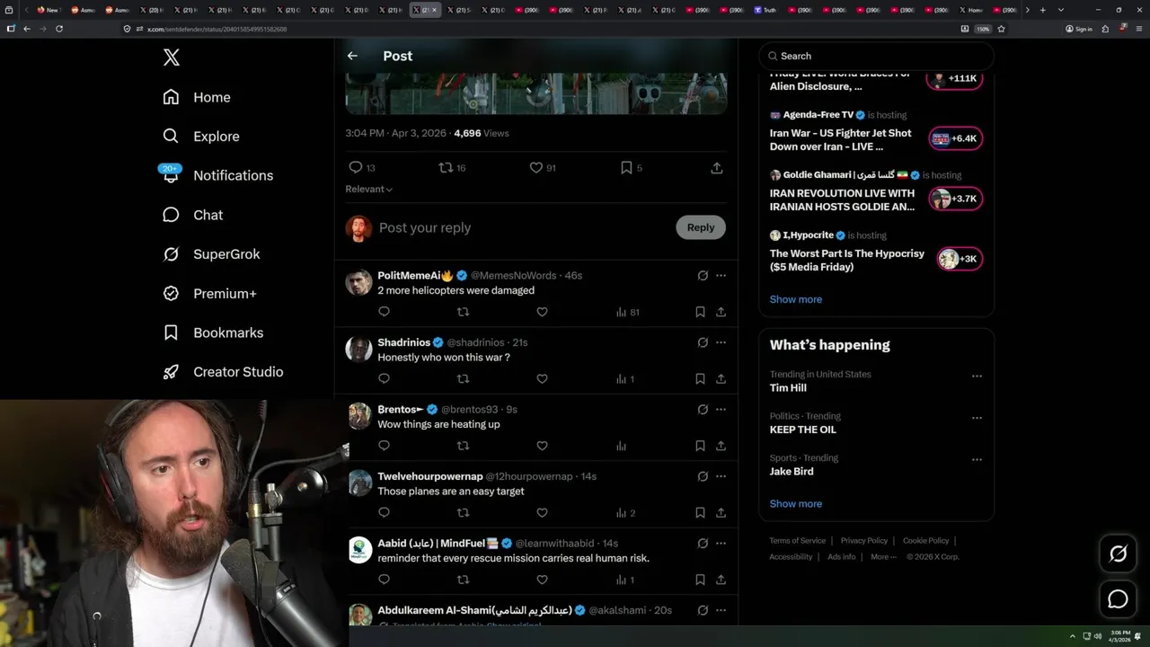This screenshot has width=1150, height=647.
Task: Open the KEEP THE OIL trend
Action: click(802, 430)
